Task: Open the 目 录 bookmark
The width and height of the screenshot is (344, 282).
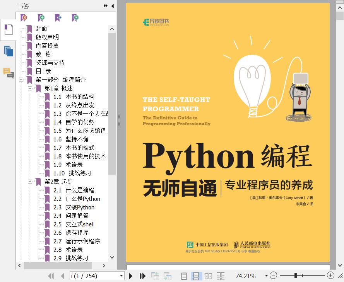Action: click(43, 71)
